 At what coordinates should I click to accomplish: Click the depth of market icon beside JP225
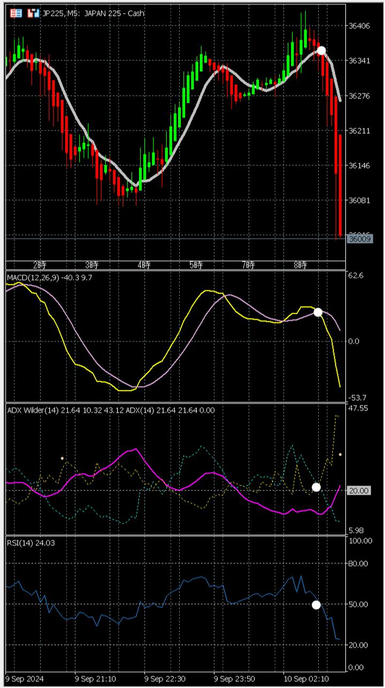click(x=34, y=13)
